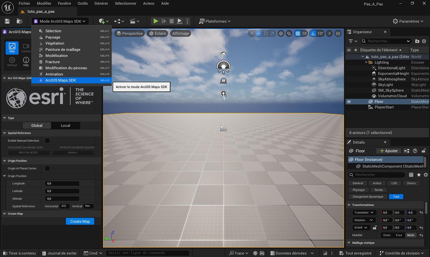
Task: Open the ArcGIS Help icon
Action: coord(26,61)
